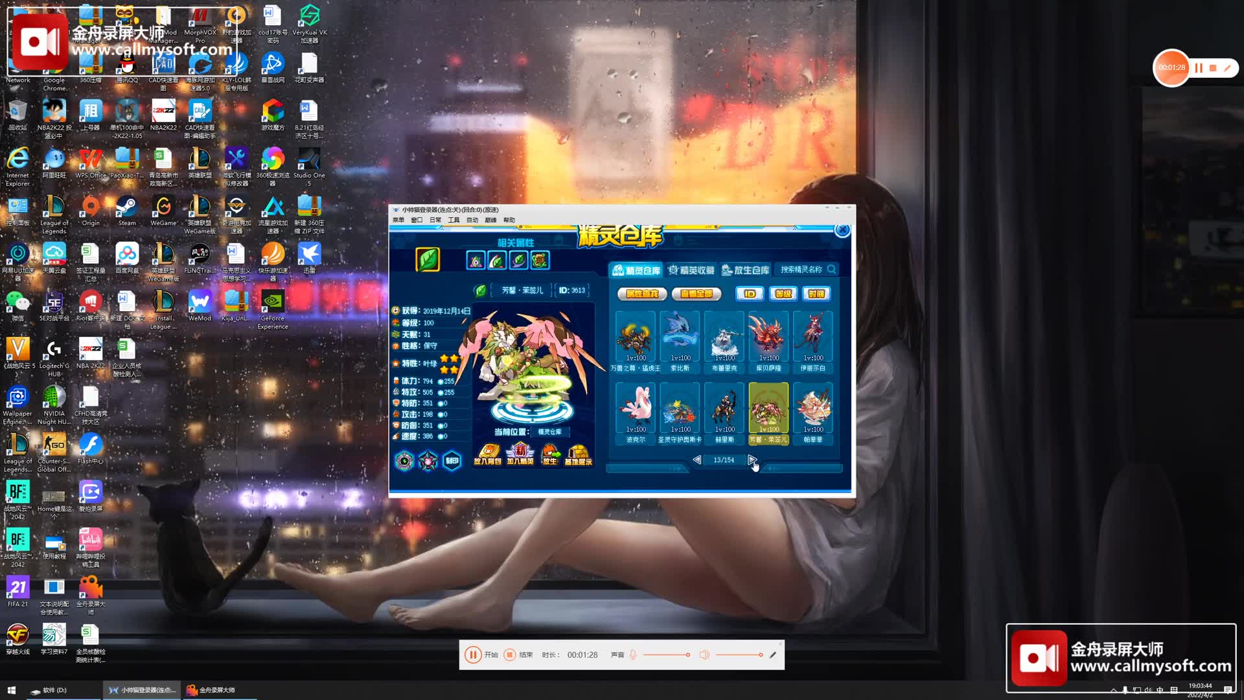This screenshot has width=1244, height=700.
Task: Open the 菜单 menu in the game window
Action: tap(398, 220)
